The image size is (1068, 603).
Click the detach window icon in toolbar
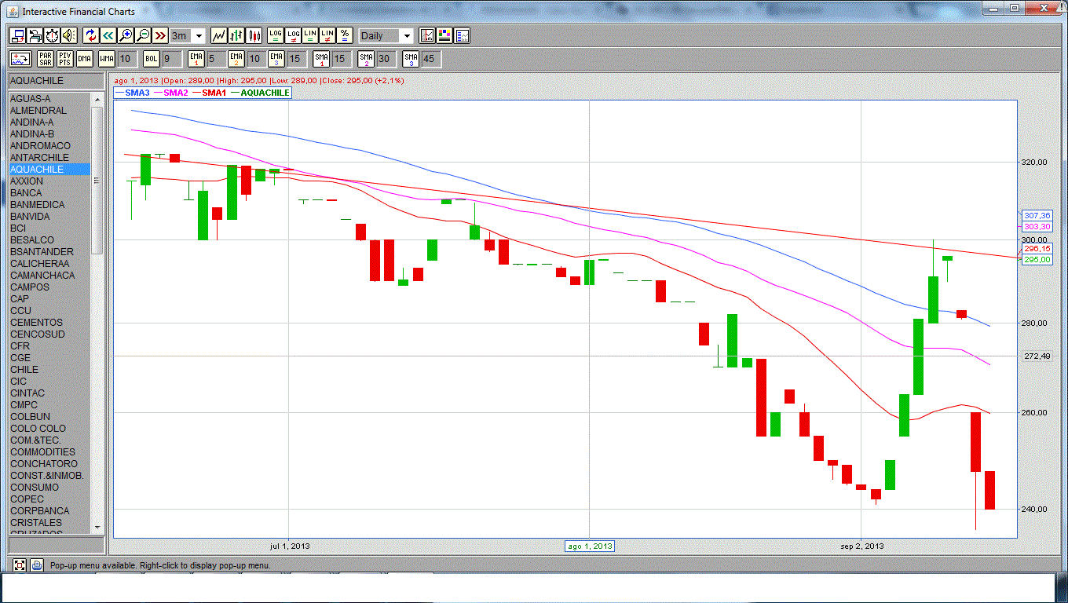click(17, 35)
